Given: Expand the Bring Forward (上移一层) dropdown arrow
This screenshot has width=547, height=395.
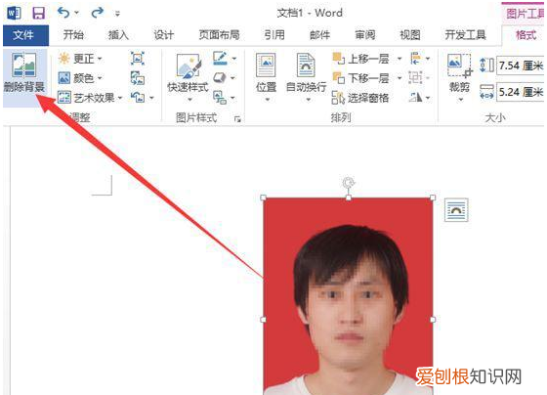Looking at the screenshot, I should click(400, 59).
